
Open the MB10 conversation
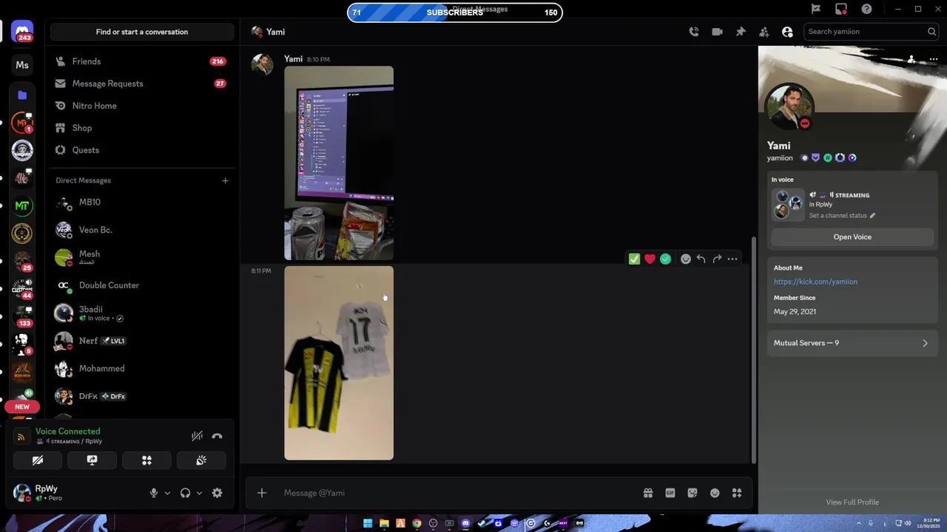coord(142,202)
